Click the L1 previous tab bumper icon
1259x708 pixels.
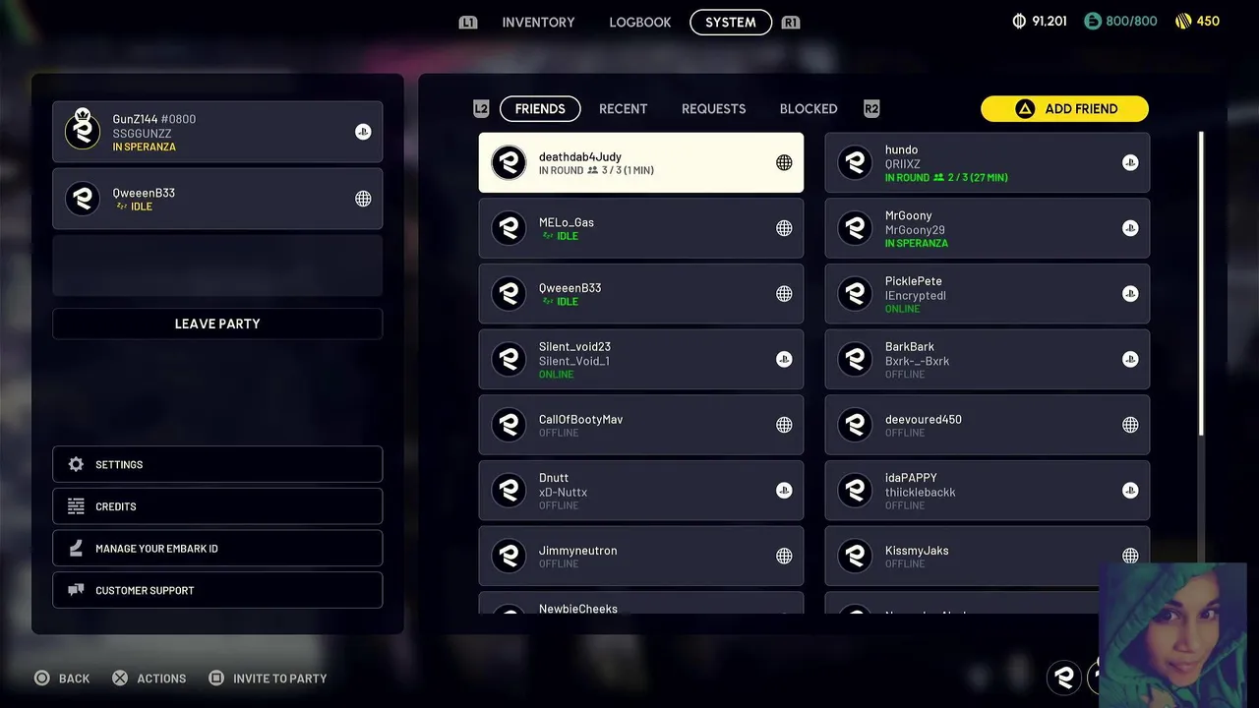pyautogui.click(x=468, y=22)
